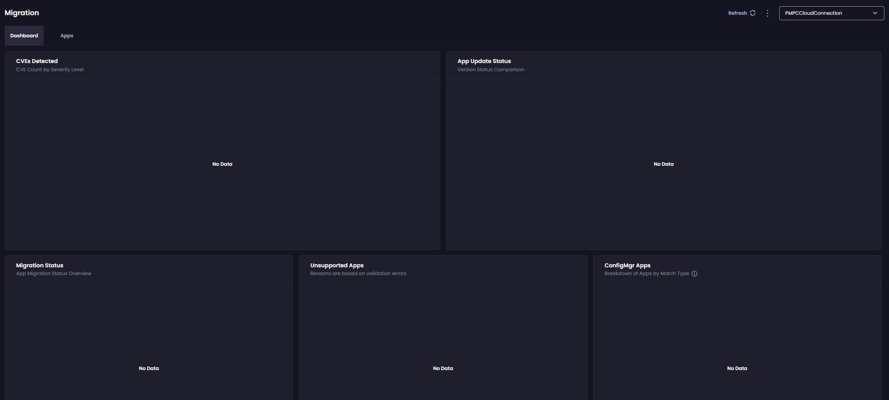Switch to the Apps tab

[67, 36]
